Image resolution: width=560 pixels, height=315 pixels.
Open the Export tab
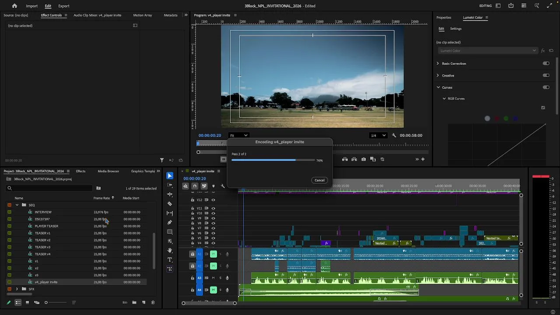pos(64,6)
